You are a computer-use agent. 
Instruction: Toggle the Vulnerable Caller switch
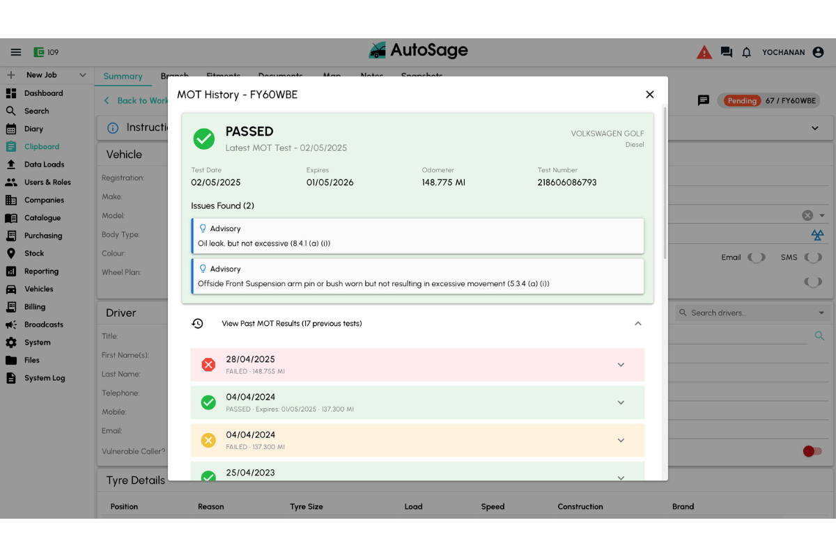pos(812,451)
